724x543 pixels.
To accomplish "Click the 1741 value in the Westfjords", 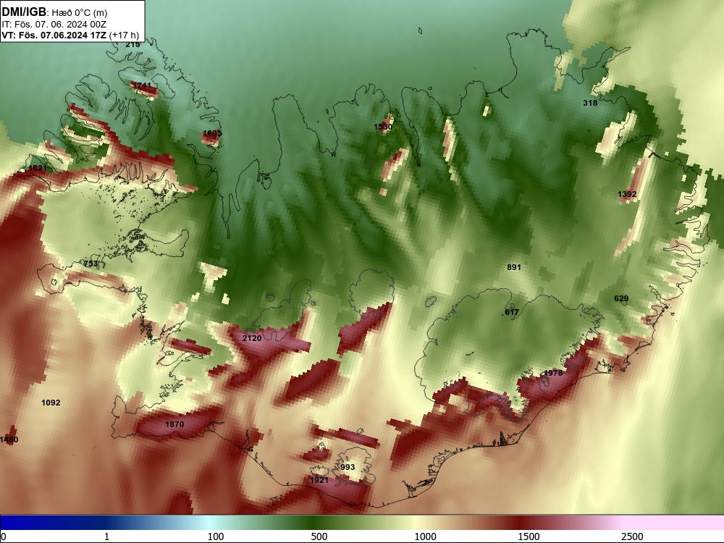I will pos(141,85).
